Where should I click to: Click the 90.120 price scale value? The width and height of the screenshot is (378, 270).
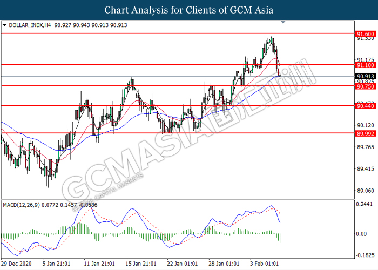coord(366,125)
